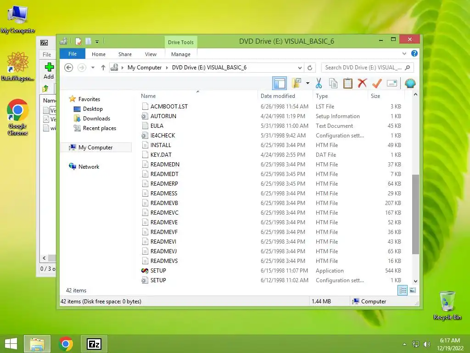The image size is (470, 353).
Task: Open the Windows Start button
Action: coord(11,344)
